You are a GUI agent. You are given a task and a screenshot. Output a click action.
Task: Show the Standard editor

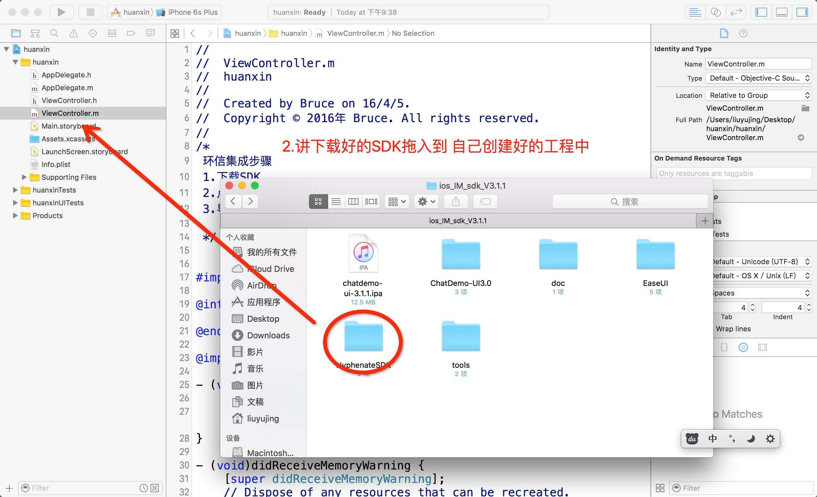695,12
